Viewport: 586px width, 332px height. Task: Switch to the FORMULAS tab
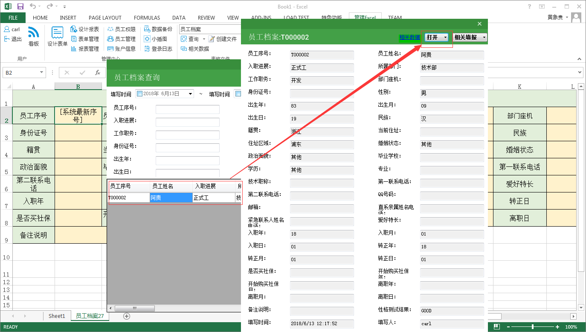pyautogui.click(x=147, y=17)
